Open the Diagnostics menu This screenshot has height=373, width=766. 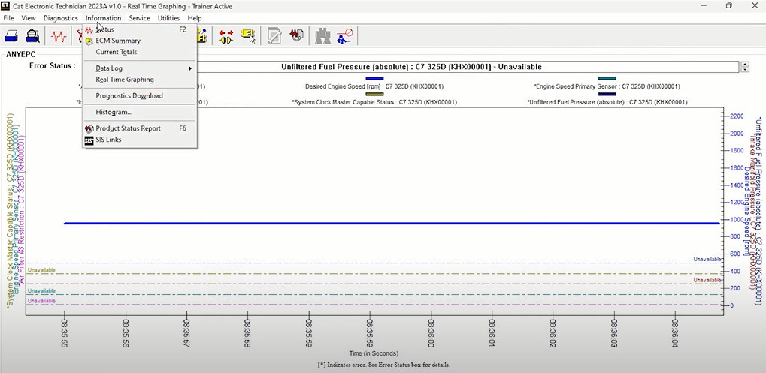(x=60, y=18)
